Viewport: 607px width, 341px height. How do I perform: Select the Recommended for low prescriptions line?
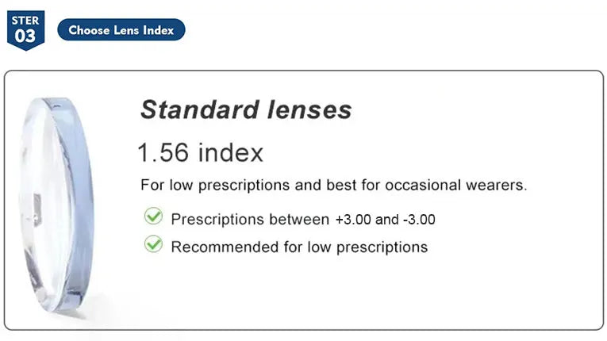click(299, 247)
